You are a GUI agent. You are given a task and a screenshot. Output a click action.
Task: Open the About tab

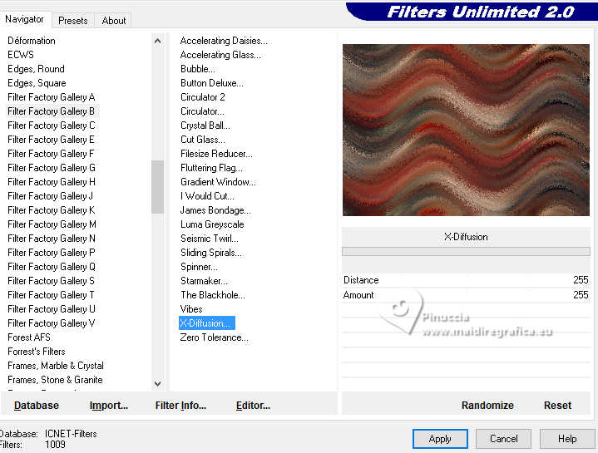(x=114, y=21)
